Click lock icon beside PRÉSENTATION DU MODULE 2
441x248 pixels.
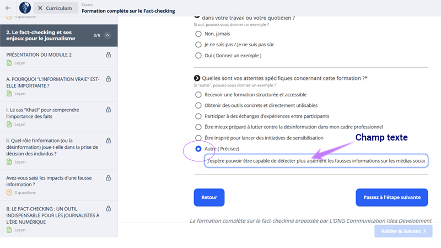(108, 55)
